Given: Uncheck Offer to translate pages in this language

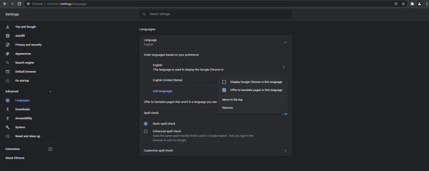Looking at the screenshot, I should click(224, 90).
